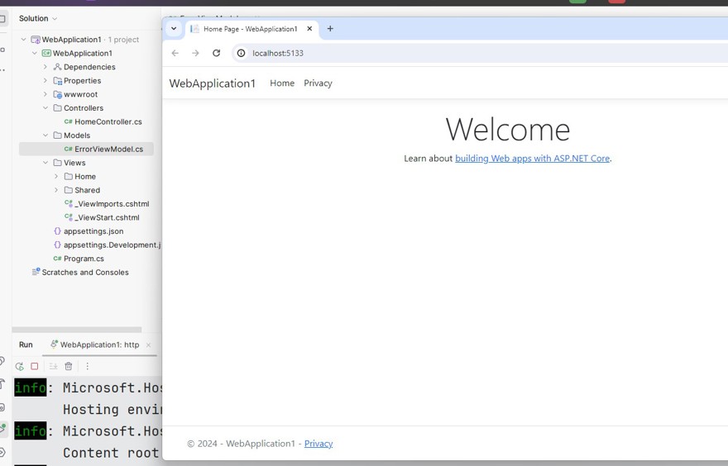Stop the running WebApplication1 process
728x466 pixels.
pos(35,366)
